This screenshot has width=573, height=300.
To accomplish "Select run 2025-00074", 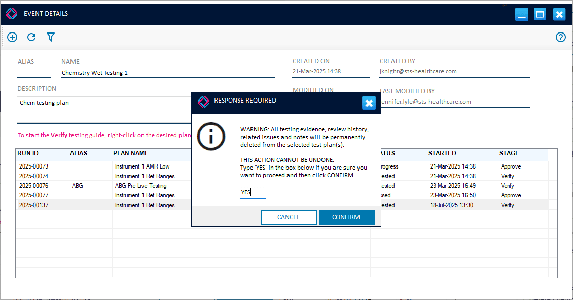I will [x=33, y=176].
